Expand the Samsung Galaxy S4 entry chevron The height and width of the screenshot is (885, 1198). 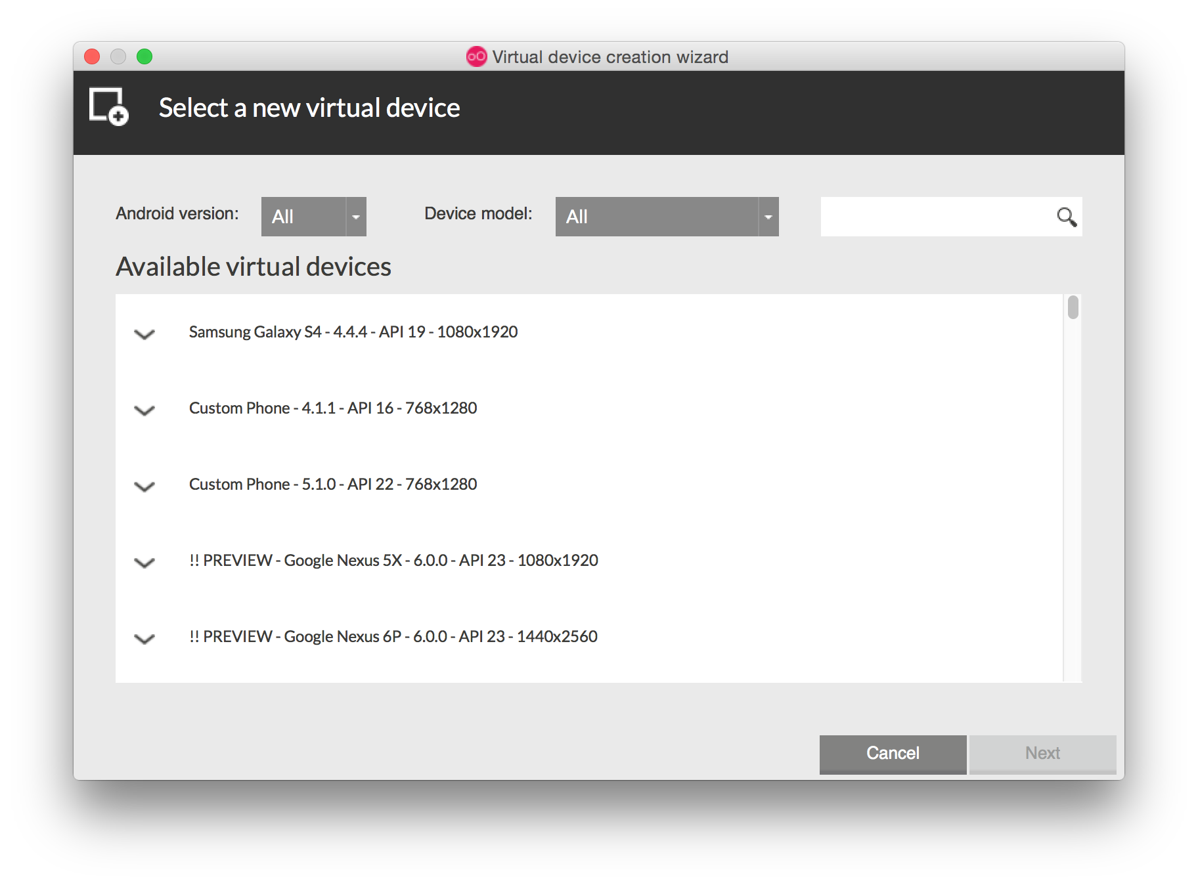144,334
